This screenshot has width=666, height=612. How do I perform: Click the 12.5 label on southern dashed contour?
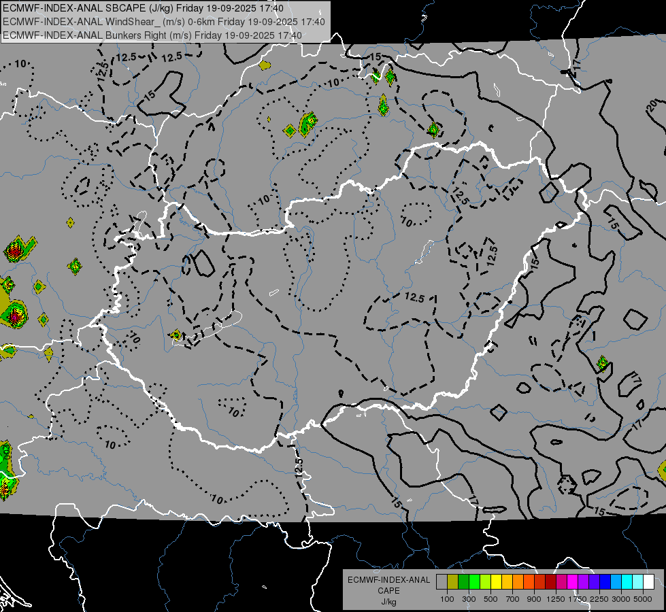pos(299,467)
